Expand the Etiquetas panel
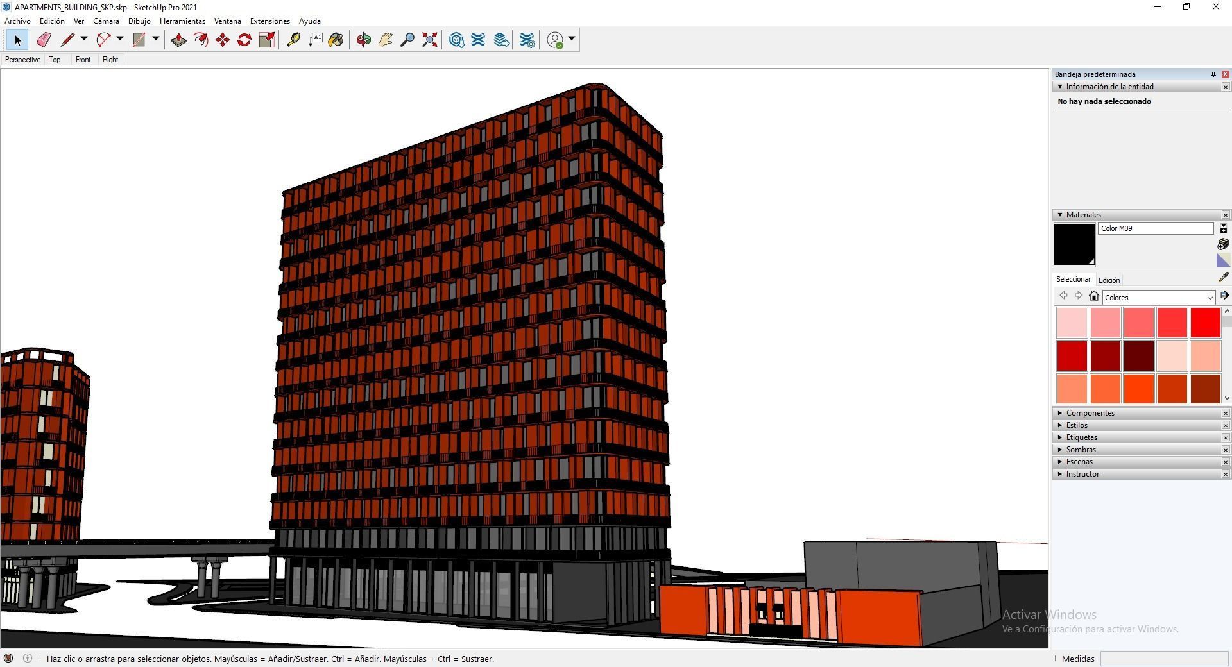Image resolution: width=1232 pixels, height=667 pixels. (1060, 437)
